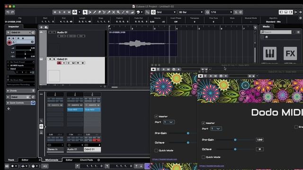Toggle global Mute state M button
The image size is (303, 170).
(55, 12)
